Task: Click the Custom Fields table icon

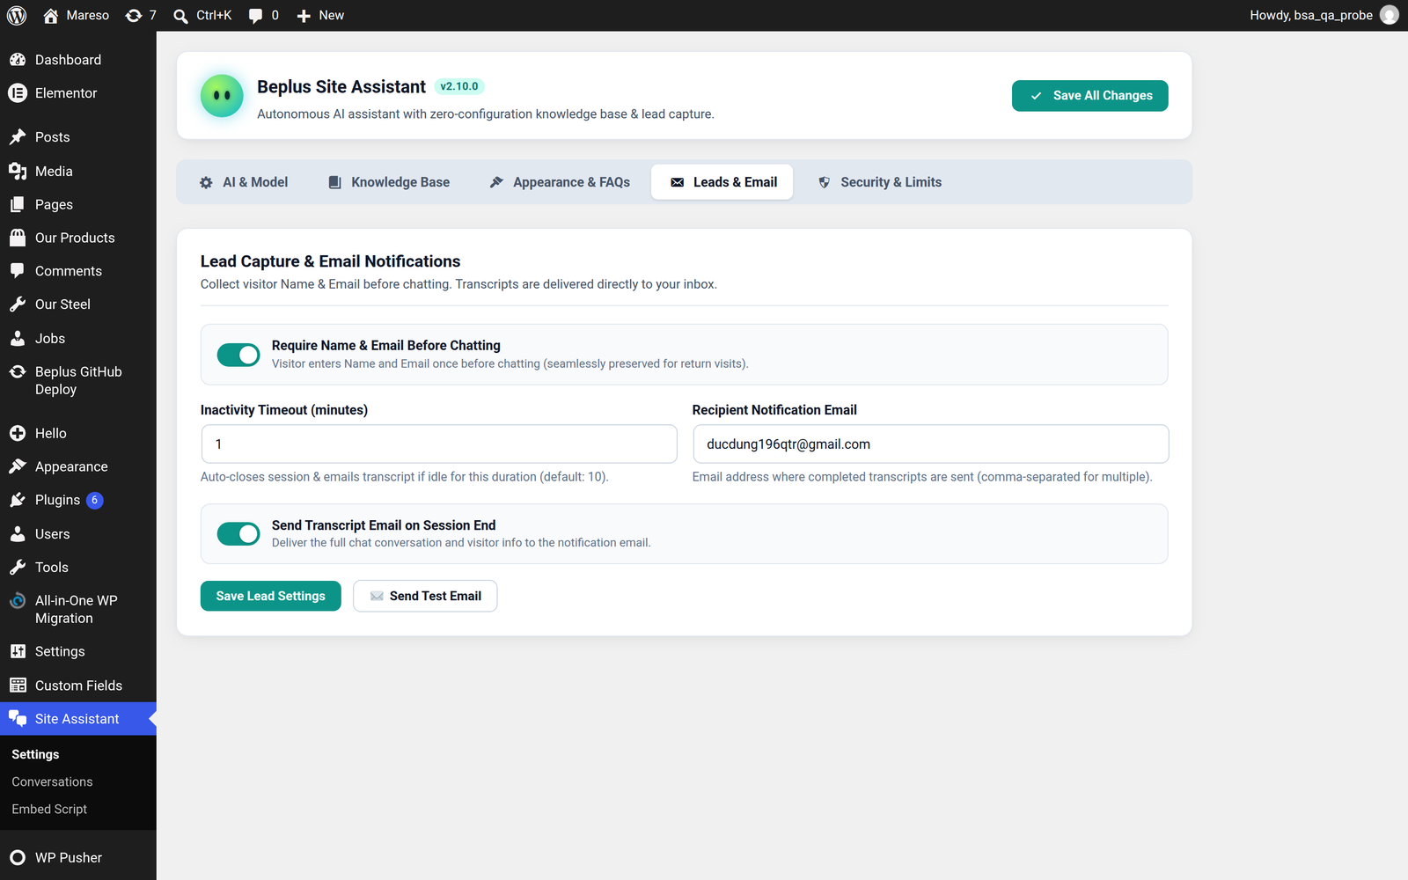Action: [x=18, y=686]
